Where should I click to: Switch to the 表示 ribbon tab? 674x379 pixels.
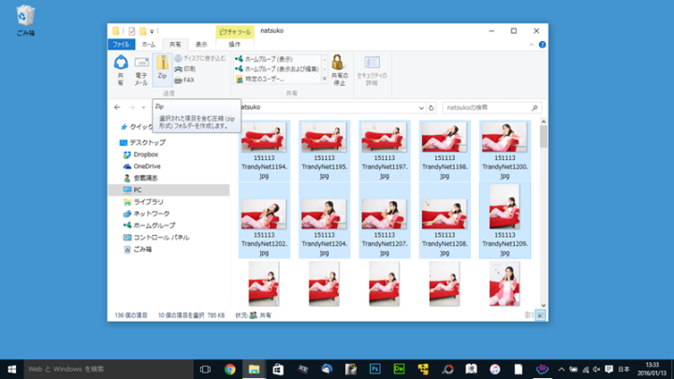(201, 44)
